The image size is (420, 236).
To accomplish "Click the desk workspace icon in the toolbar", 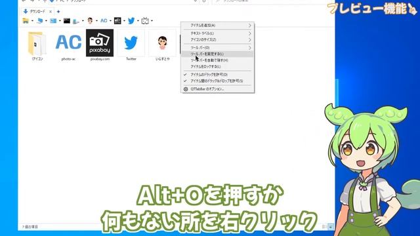I will [76, 21].
